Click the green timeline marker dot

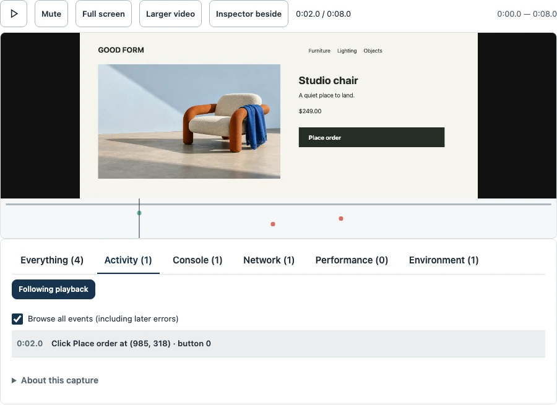tap(139, 213)
